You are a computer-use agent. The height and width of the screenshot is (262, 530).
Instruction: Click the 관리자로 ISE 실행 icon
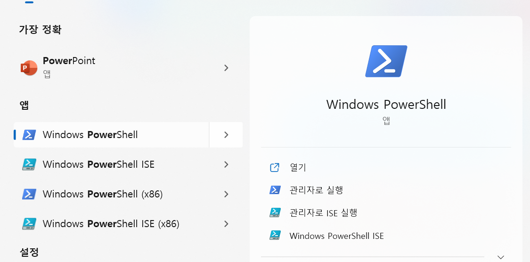click(x=275, y=213)
